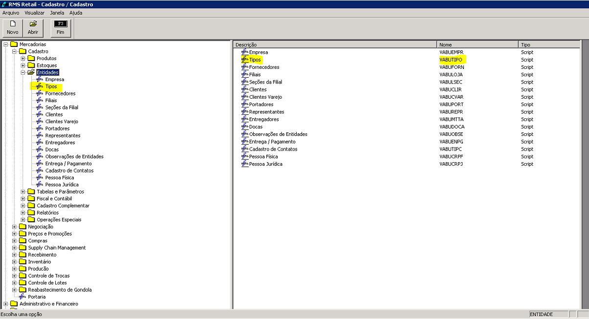Image resolution: width=589 pixels, height=319 pixels.
Task: Collapse the Mercadorias tree node
Action: (x=6, y=44)
